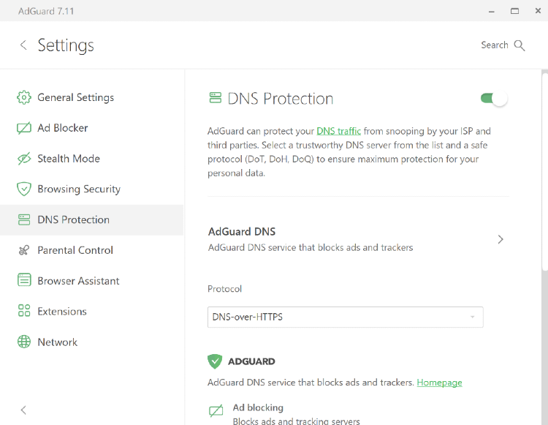
Task: Click the Extensions four-squares icon
Action: [x=24, y=311]
